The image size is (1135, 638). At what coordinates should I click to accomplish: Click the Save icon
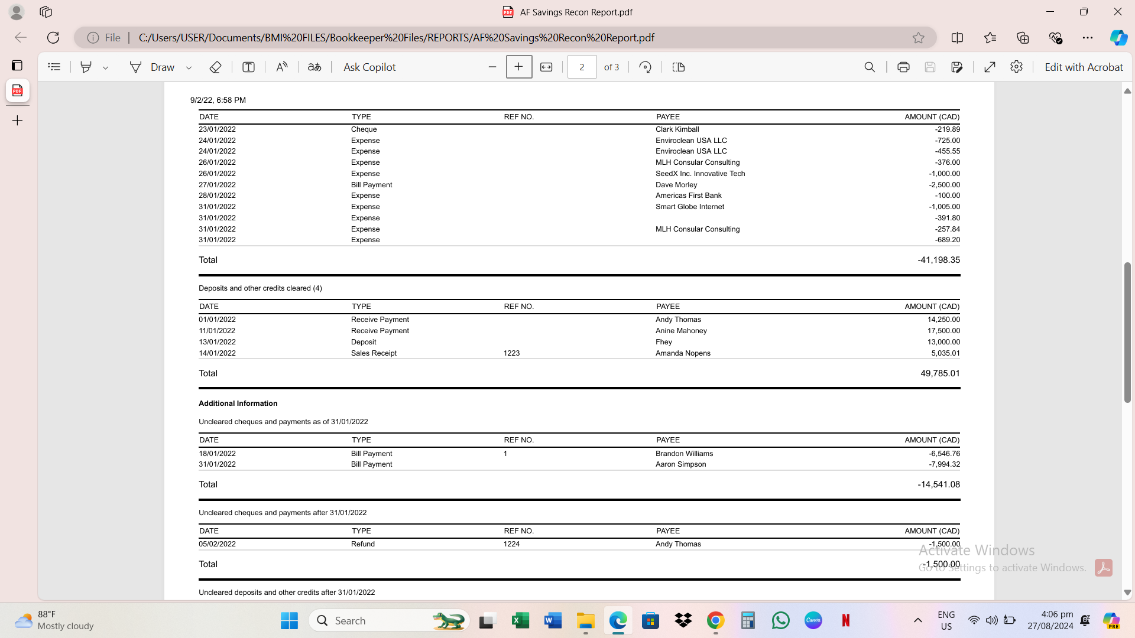point(930,67)
